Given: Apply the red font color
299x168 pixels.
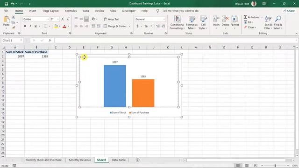Looking at the screenshot, I should pos(64,26).
